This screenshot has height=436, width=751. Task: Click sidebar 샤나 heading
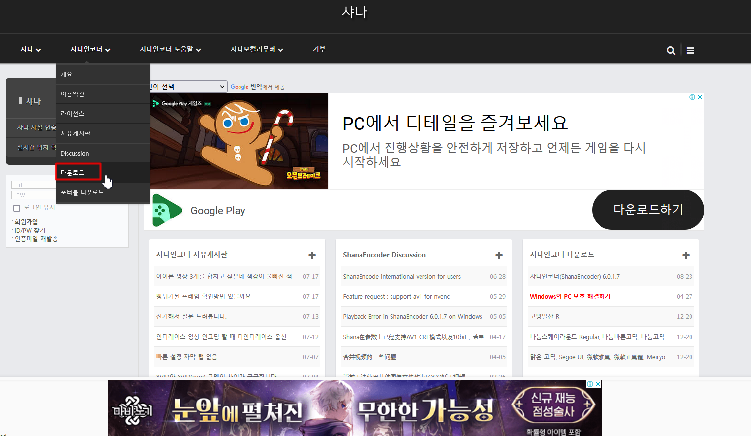tap(33, 101)
